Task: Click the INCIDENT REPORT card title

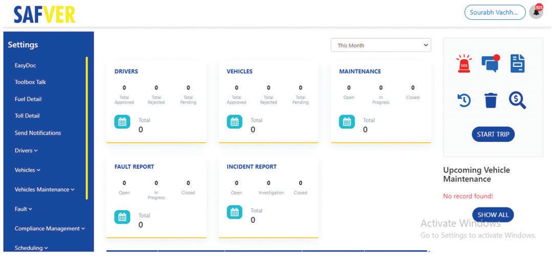Action: [x=252, y=167]
